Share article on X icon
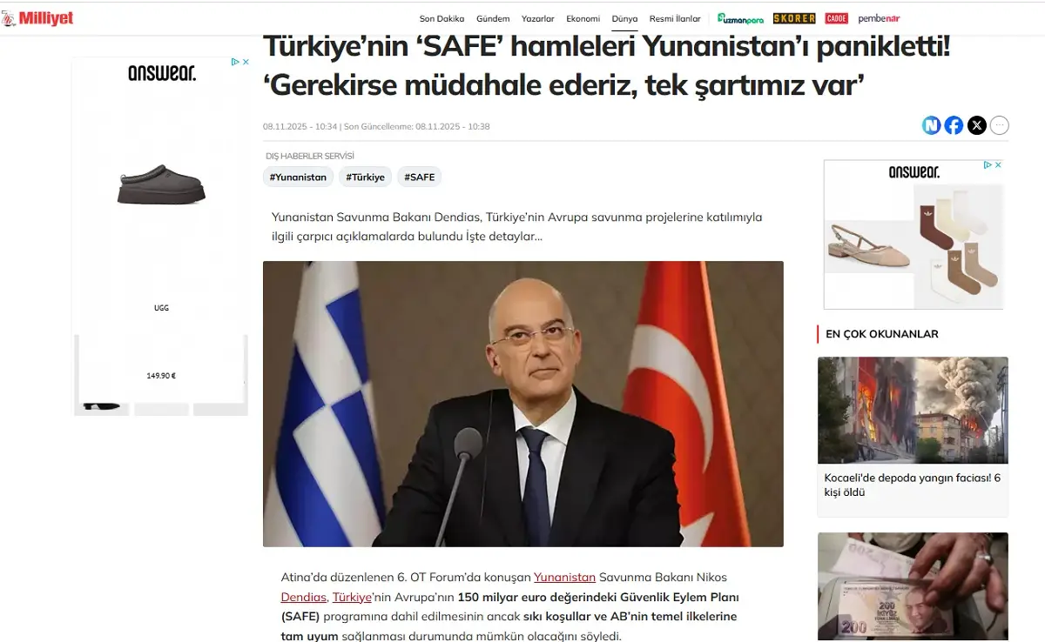 [x=977, y=125]
